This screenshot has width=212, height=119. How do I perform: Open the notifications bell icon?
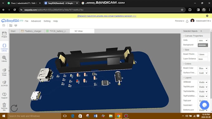[187, 21]
